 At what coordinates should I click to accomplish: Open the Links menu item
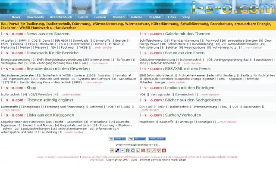[x=172, y=17]
